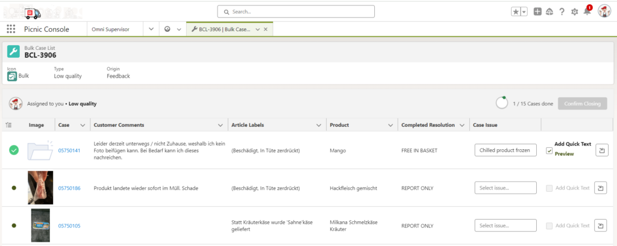Open the Help question mark icon
The image size is (617, 246).
(562, 11)
